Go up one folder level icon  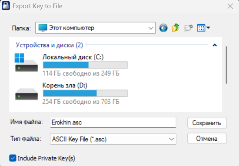point(176,28)
